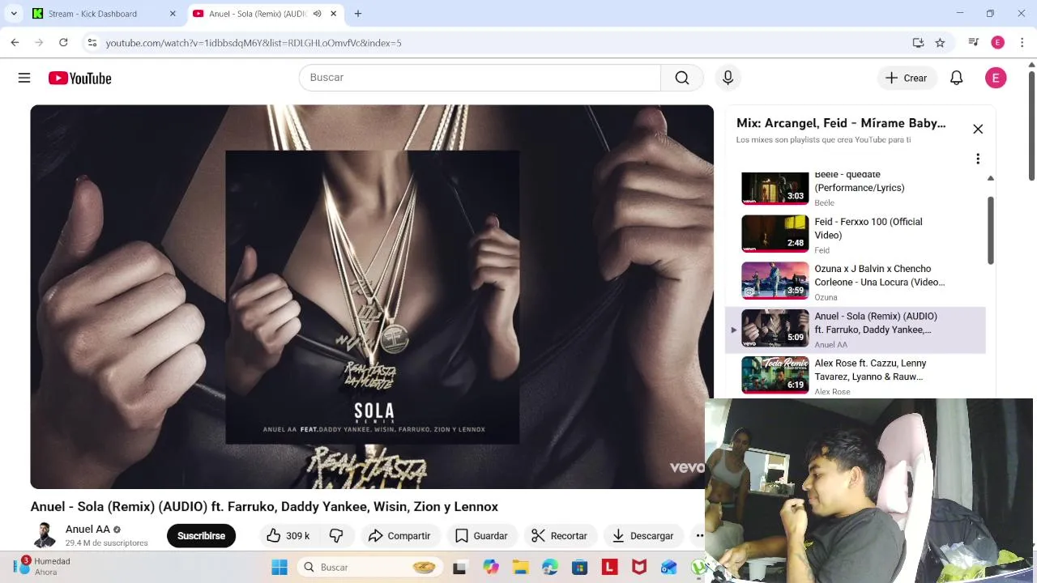Open the Chrome three-dot menu

[1022, 42]
